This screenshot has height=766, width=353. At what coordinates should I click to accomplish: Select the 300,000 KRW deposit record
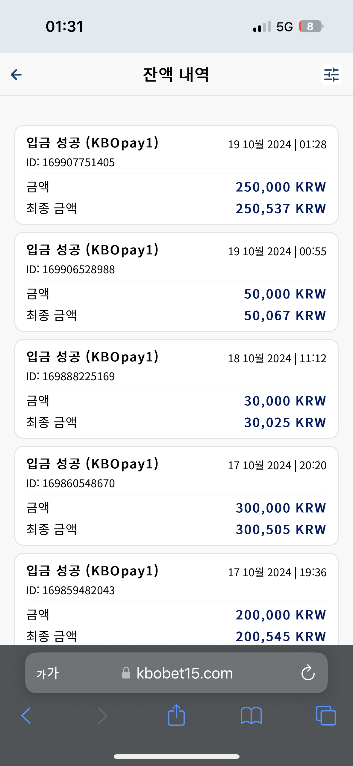[176, 496]
